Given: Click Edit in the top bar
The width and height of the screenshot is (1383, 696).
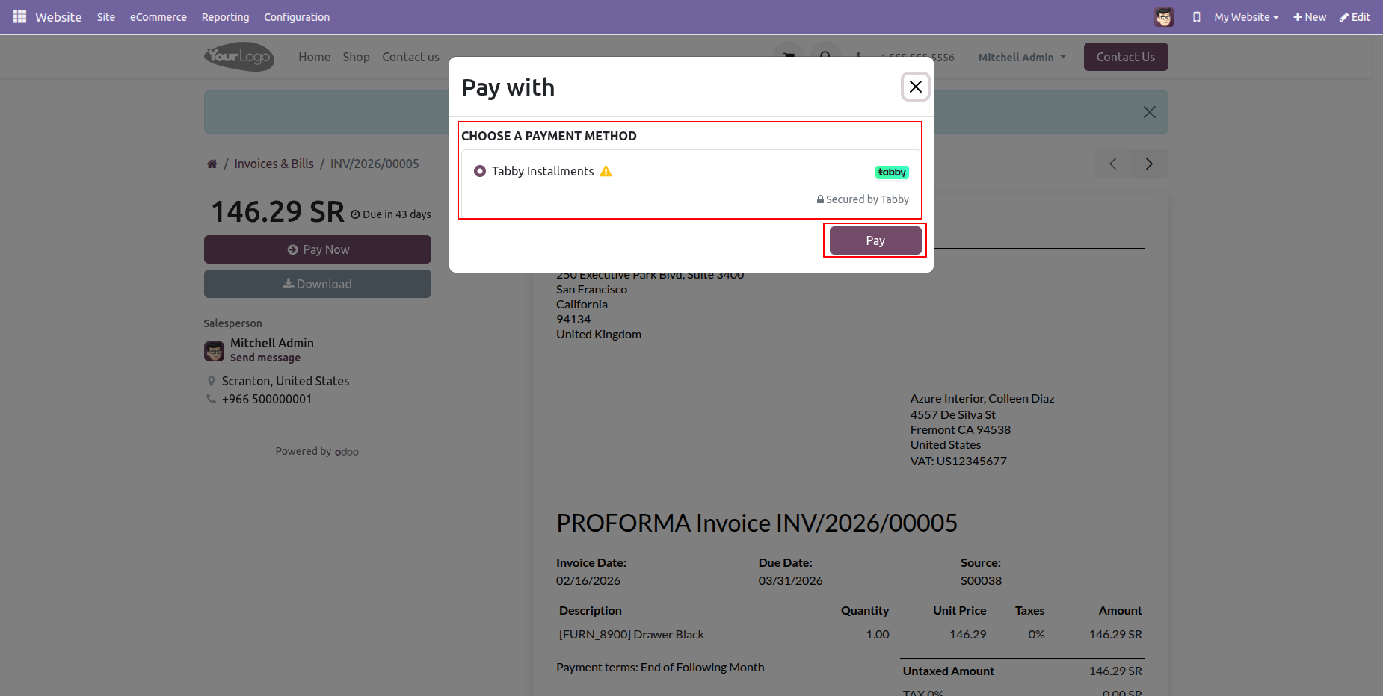Looking at the screenshot, I should 1355,17.
